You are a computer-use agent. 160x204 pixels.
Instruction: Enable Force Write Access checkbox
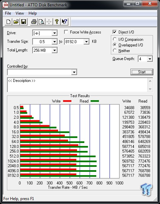[66, 32]
